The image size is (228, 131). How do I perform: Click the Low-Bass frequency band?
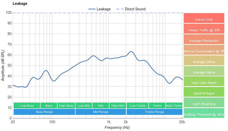pos(27,106)
